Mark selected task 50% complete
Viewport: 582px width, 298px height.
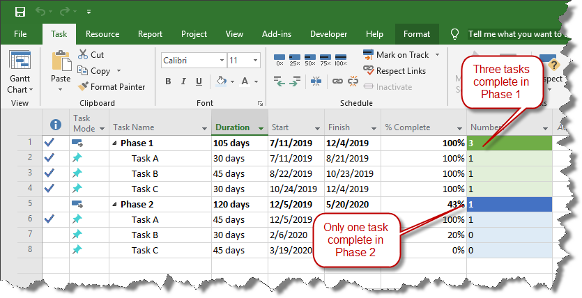click(310, 59)
